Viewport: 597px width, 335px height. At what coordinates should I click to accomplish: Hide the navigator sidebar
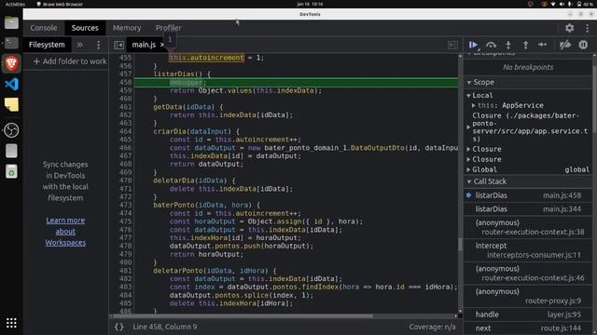tap(118, 45)
